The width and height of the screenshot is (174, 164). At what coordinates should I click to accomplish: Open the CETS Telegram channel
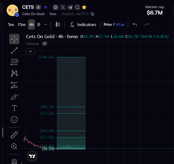pyautogui.click(x=70, y=7)
